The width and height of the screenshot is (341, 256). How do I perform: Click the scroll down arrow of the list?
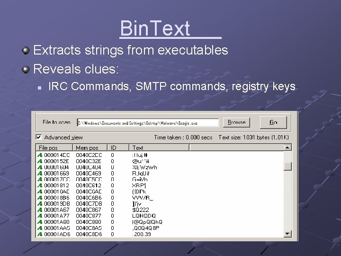click(x=287, y=234)
